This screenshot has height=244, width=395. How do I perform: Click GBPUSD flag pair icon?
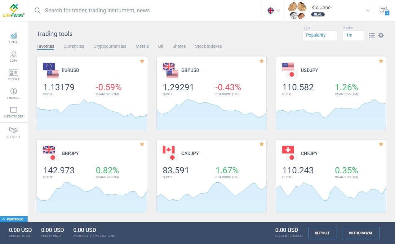tap(171, 70)
